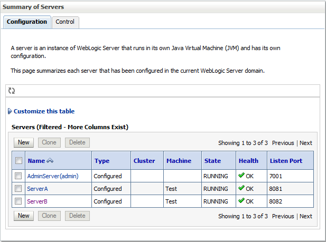Viewport: 326px width, 242px height.
Task: Click the New button below the table
Action: [x=24, y=216]
